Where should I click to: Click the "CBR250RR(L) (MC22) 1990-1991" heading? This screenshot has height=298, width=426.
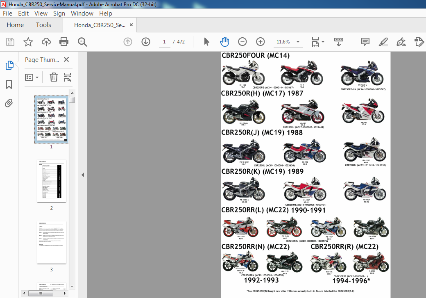tap(273, 210)
